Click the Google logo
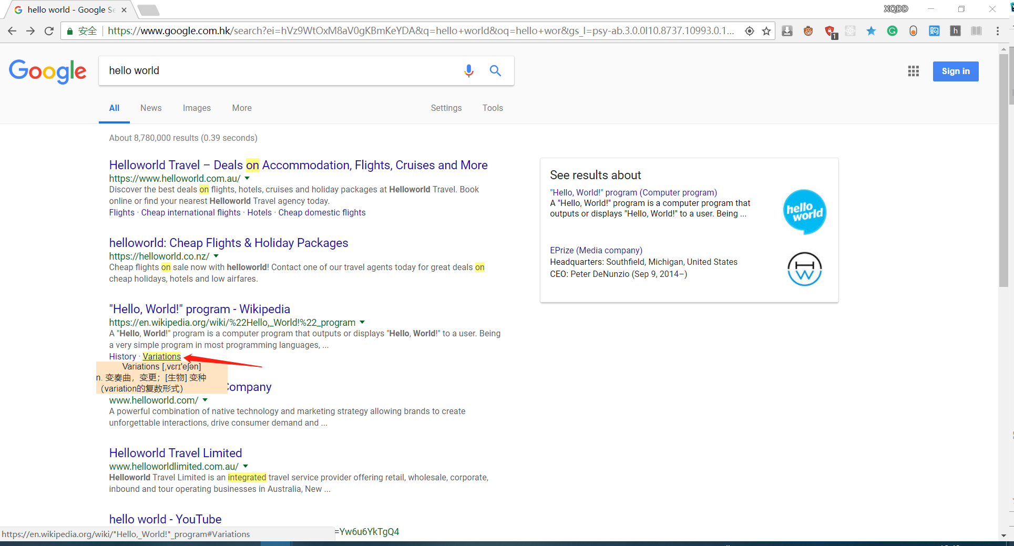 point(48,71)
